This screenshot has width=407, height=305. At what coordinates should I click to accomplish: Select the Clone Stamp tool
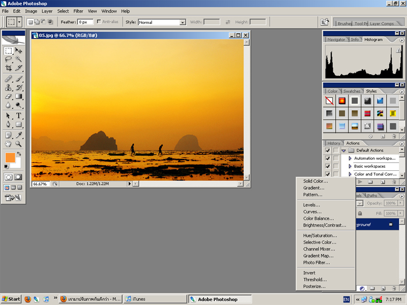point(8,87)
